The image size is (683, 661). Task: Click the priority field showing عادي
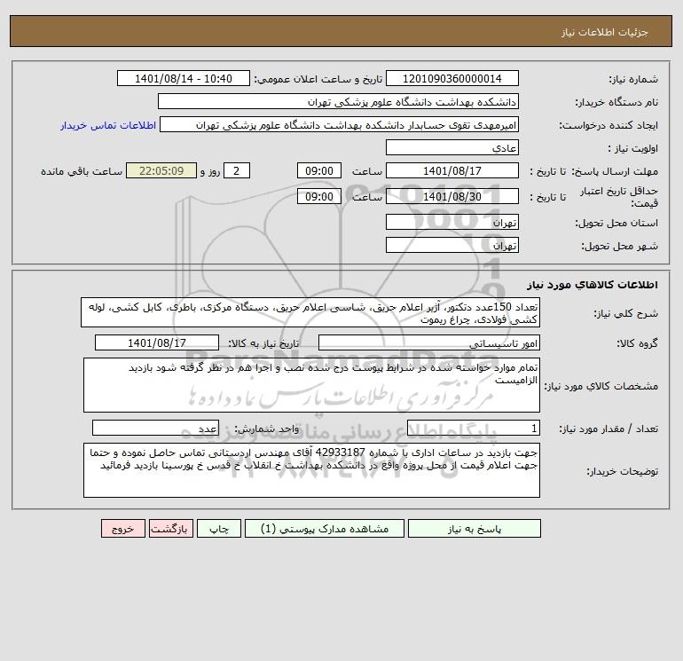(x=452, y=147)
